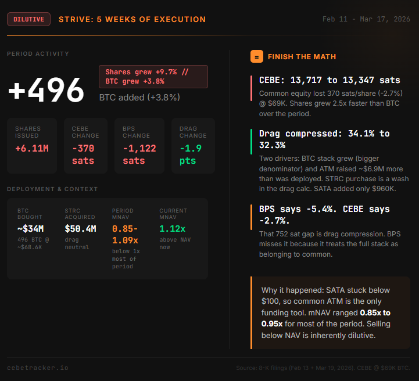This screenshot has height=381, width=419.
Task: Click the DILUTIVE badge
Action: 28,19
